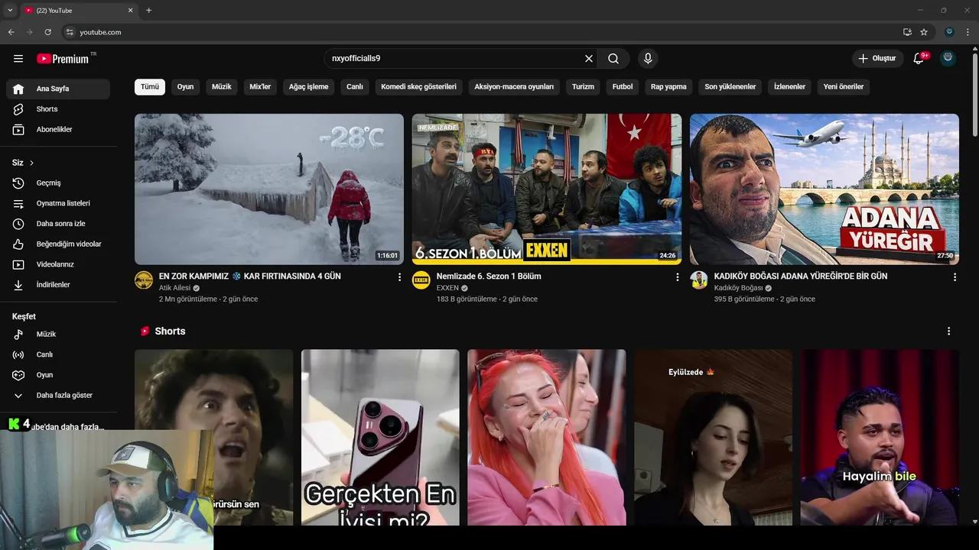Open the Atik Ailesi channel avatar

pos(144,280)
